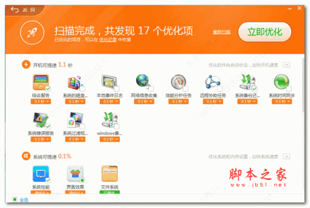Tick the 远程协助任务 checkbox
This screenshot has height=208, width=310.
220,89
